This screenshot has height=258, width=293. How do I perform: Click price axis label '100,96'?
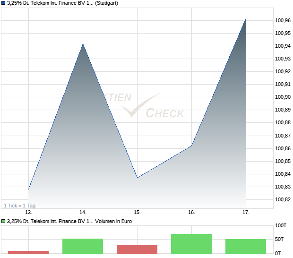coord(283,20)
